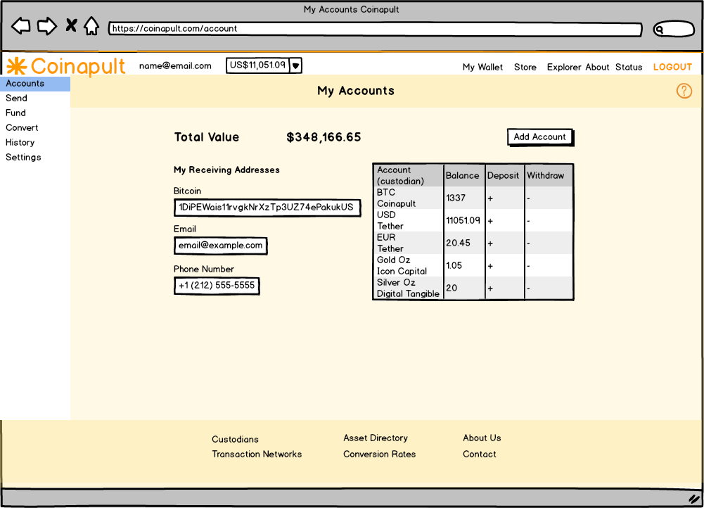Click the browser back arrow icon
The image size is (704, 508).
(21, 27)
